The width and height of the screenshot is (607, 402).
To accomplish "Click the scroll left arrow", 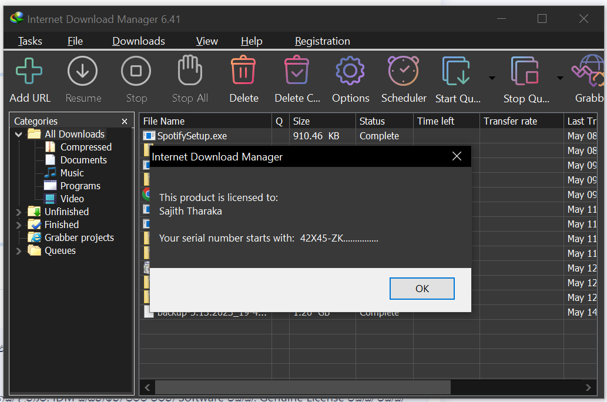I will pyautogui.click(x=147, y=387).
